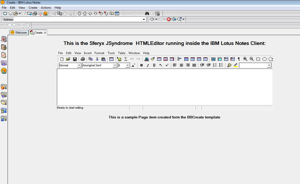Insert an image with the picture icon
This screenshot has width=300, height=184.
tap(119, 59)
